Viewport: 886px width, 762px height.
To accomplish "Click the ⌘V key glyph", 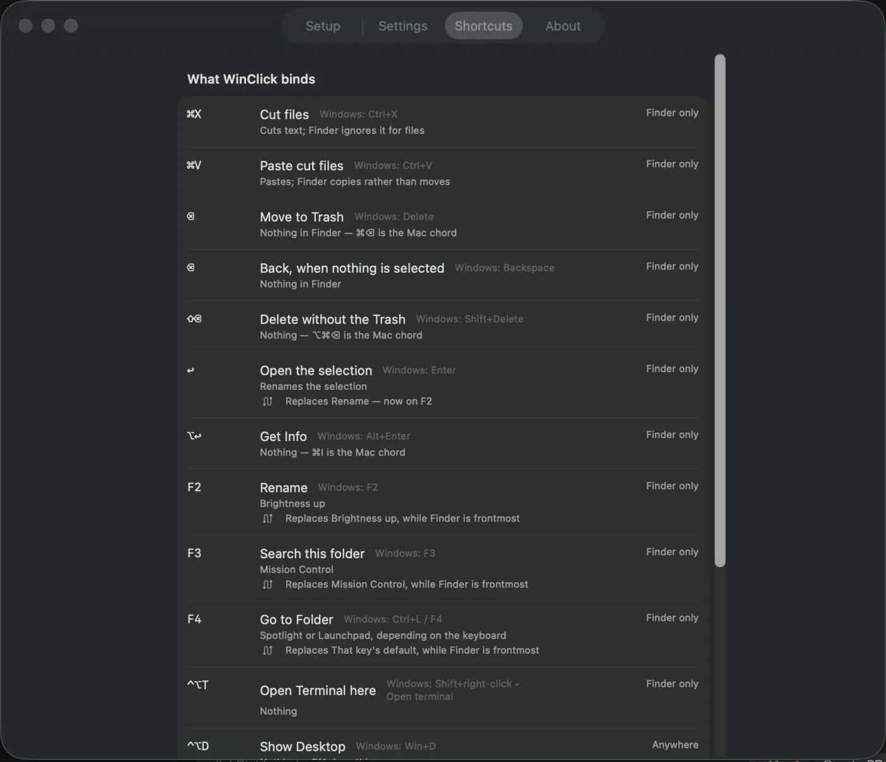I will [194, 165].
